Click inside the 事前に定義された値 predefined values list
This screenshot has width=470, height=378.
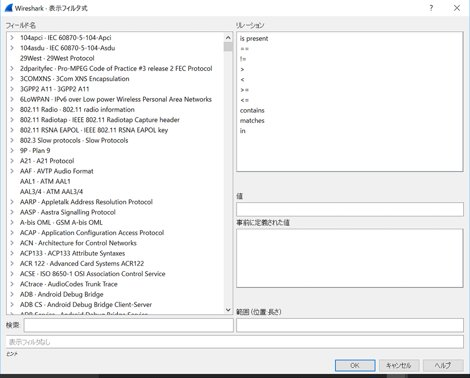350,258
